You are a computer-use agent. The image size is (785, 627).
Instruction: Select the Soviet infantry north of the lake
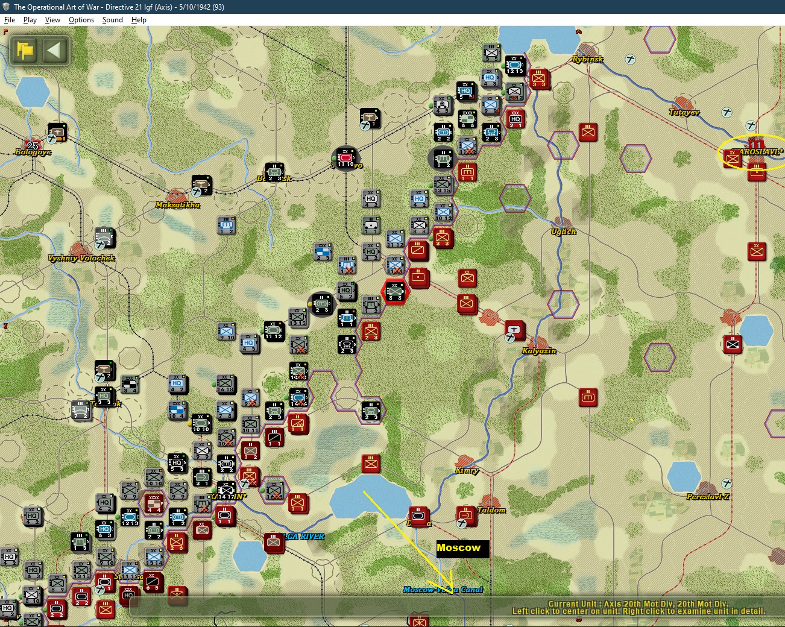pos(371,464)
